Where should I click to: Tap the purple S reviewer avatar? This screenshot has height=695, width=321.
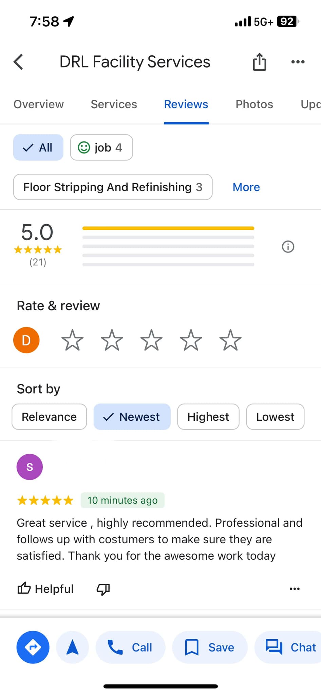(x=30, y=467)
